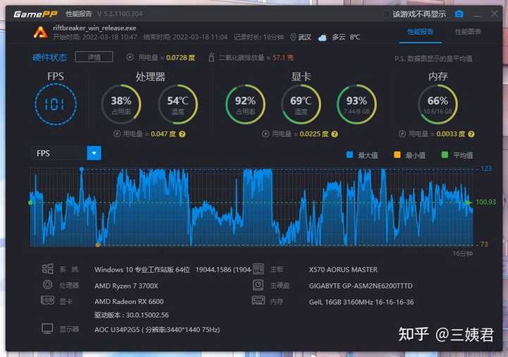Open the 性能图表 tab
The width and height of the screenshot is (508, 357).
(468, 32)
